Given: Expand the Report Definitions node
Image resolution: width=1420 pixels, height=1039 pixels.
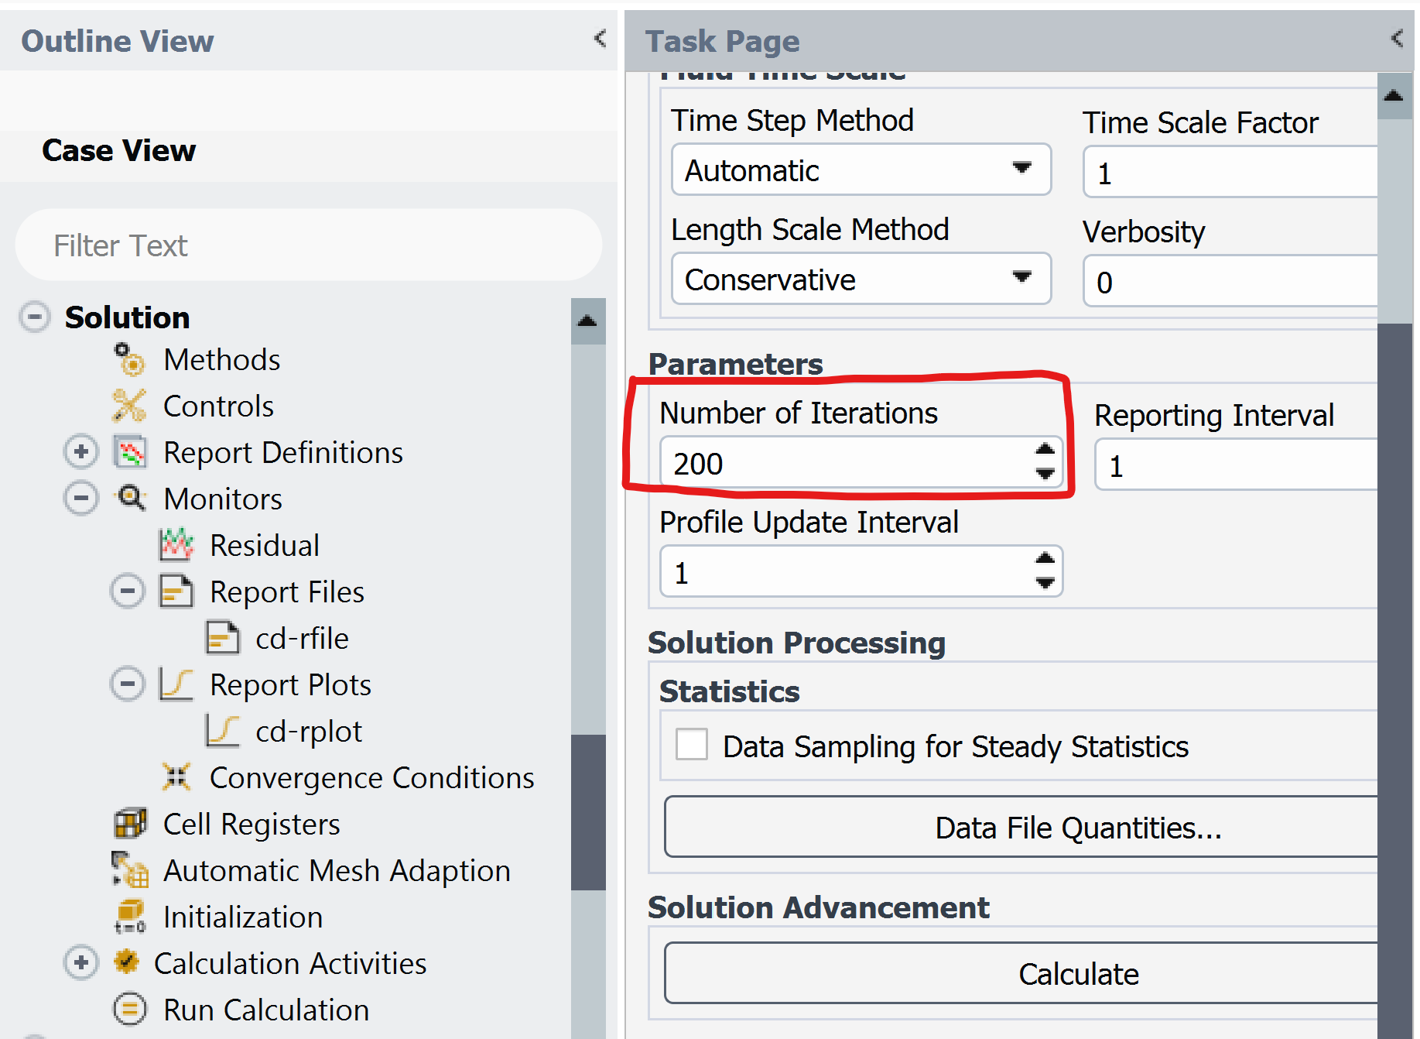Looking at the screenshot, I should click(81, 452).
